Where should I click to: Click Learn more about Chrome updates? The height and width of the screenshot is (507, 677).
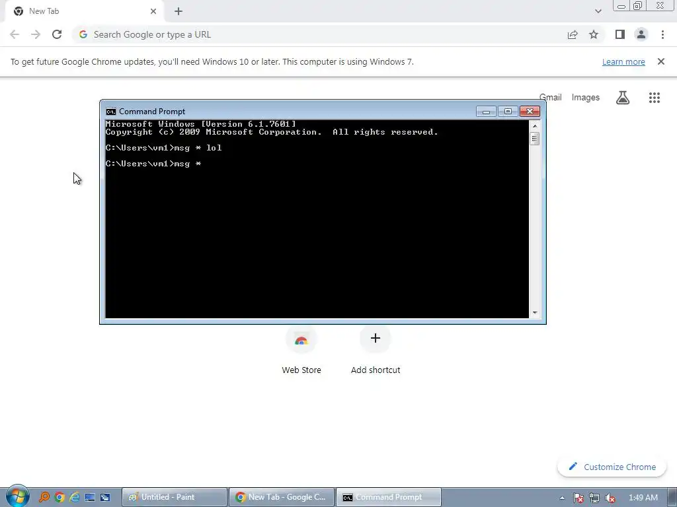point(623,61)
